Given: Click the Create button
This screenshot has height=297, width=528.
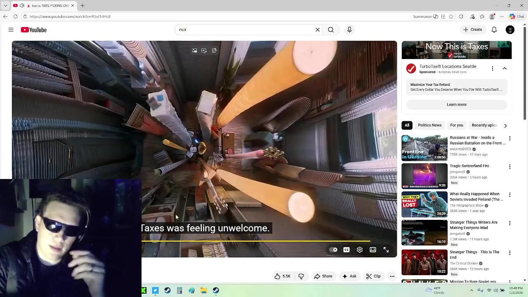Looking at the screenshot, I should 473,30.
